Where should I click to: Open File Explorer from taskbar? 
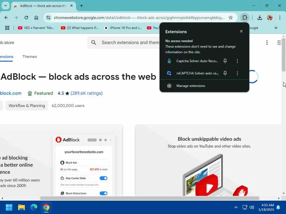21,207
